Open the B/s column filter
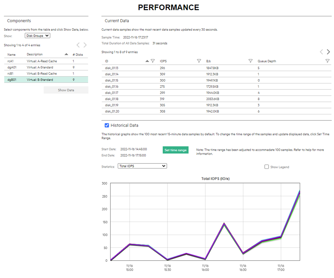 pos(250,61)
